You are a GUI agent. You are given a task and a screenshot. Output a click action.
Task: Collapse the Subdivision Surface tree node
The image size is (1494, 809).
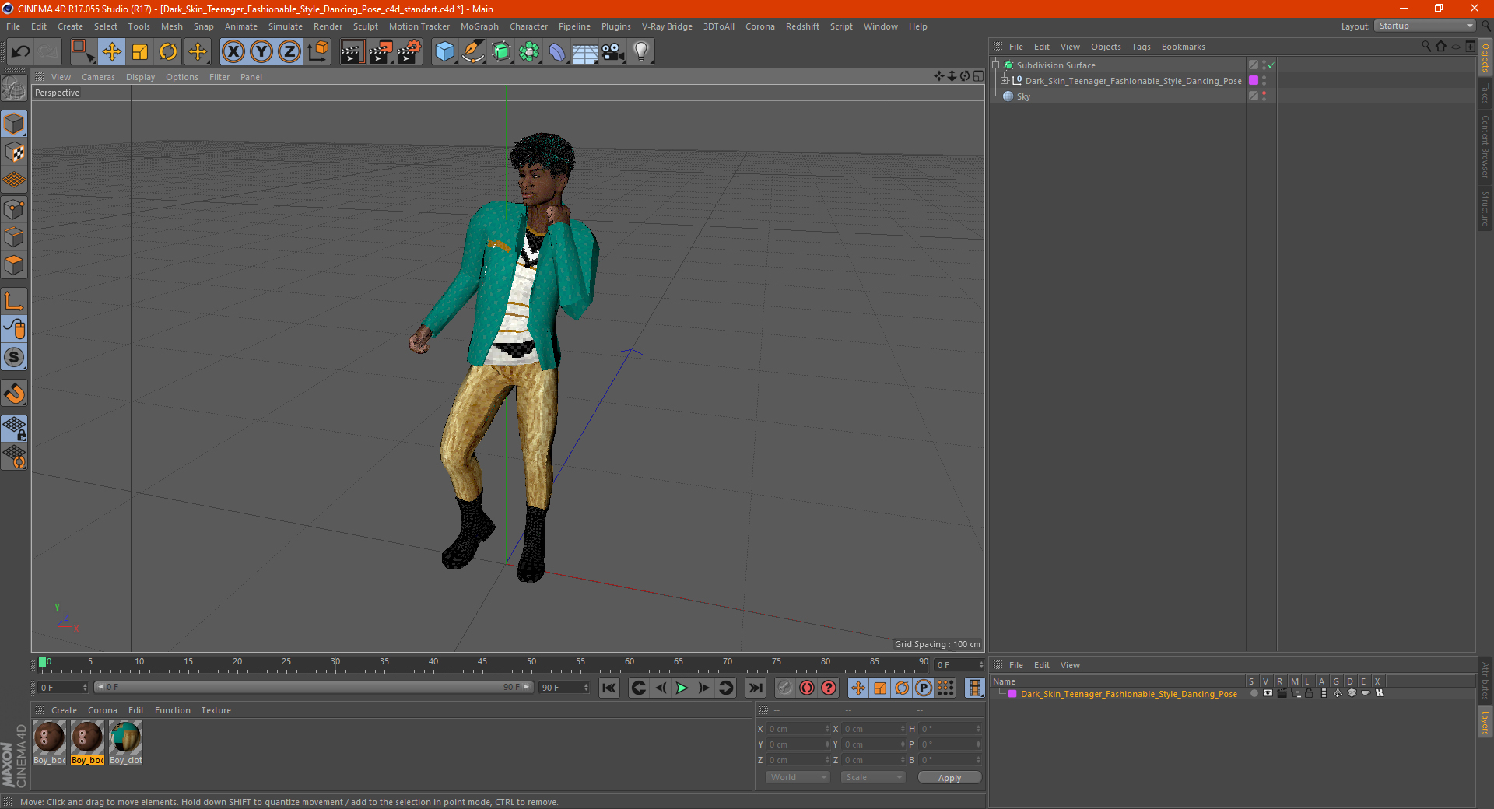point(995,65)
